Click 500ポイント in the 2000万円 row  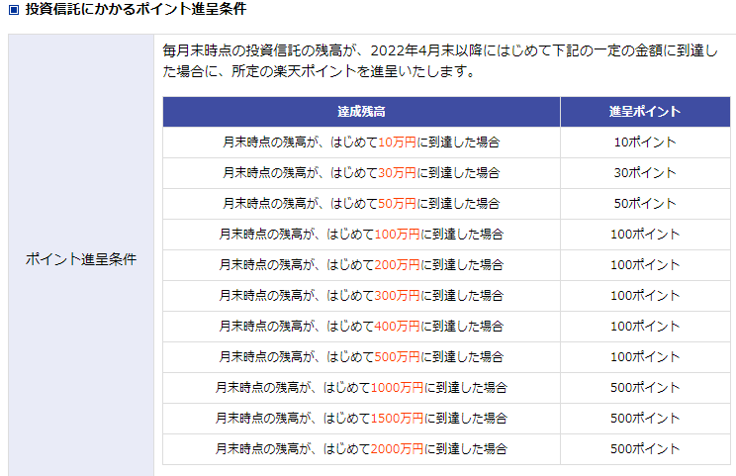pyautogui.click(x=645, y=449)
